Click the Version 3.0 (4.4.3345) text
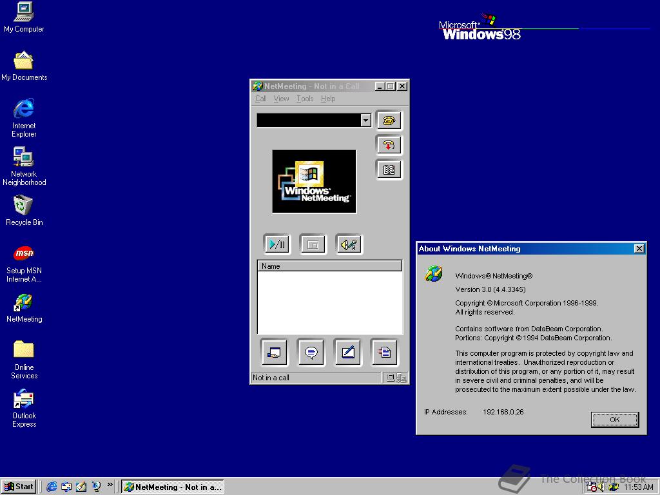The image size is (660, 495). point(490,289)
